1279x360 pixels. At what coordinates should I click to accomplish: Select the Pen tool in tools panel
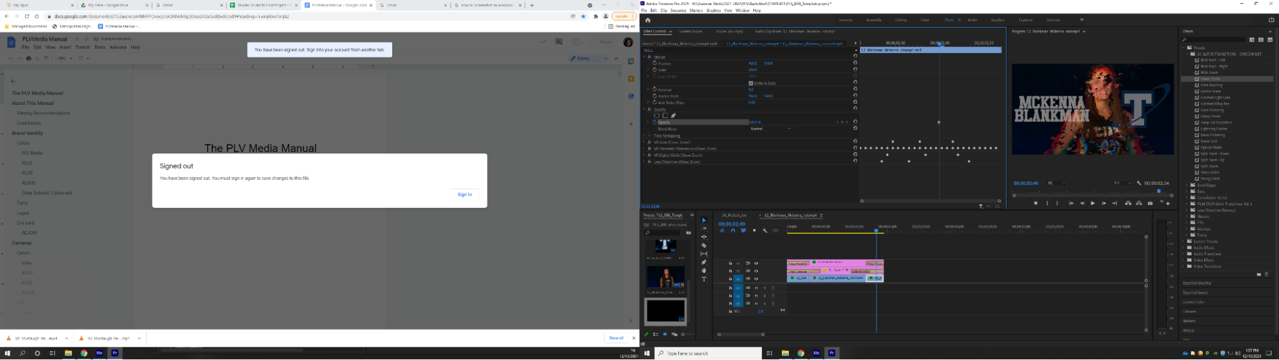point(704,262)
